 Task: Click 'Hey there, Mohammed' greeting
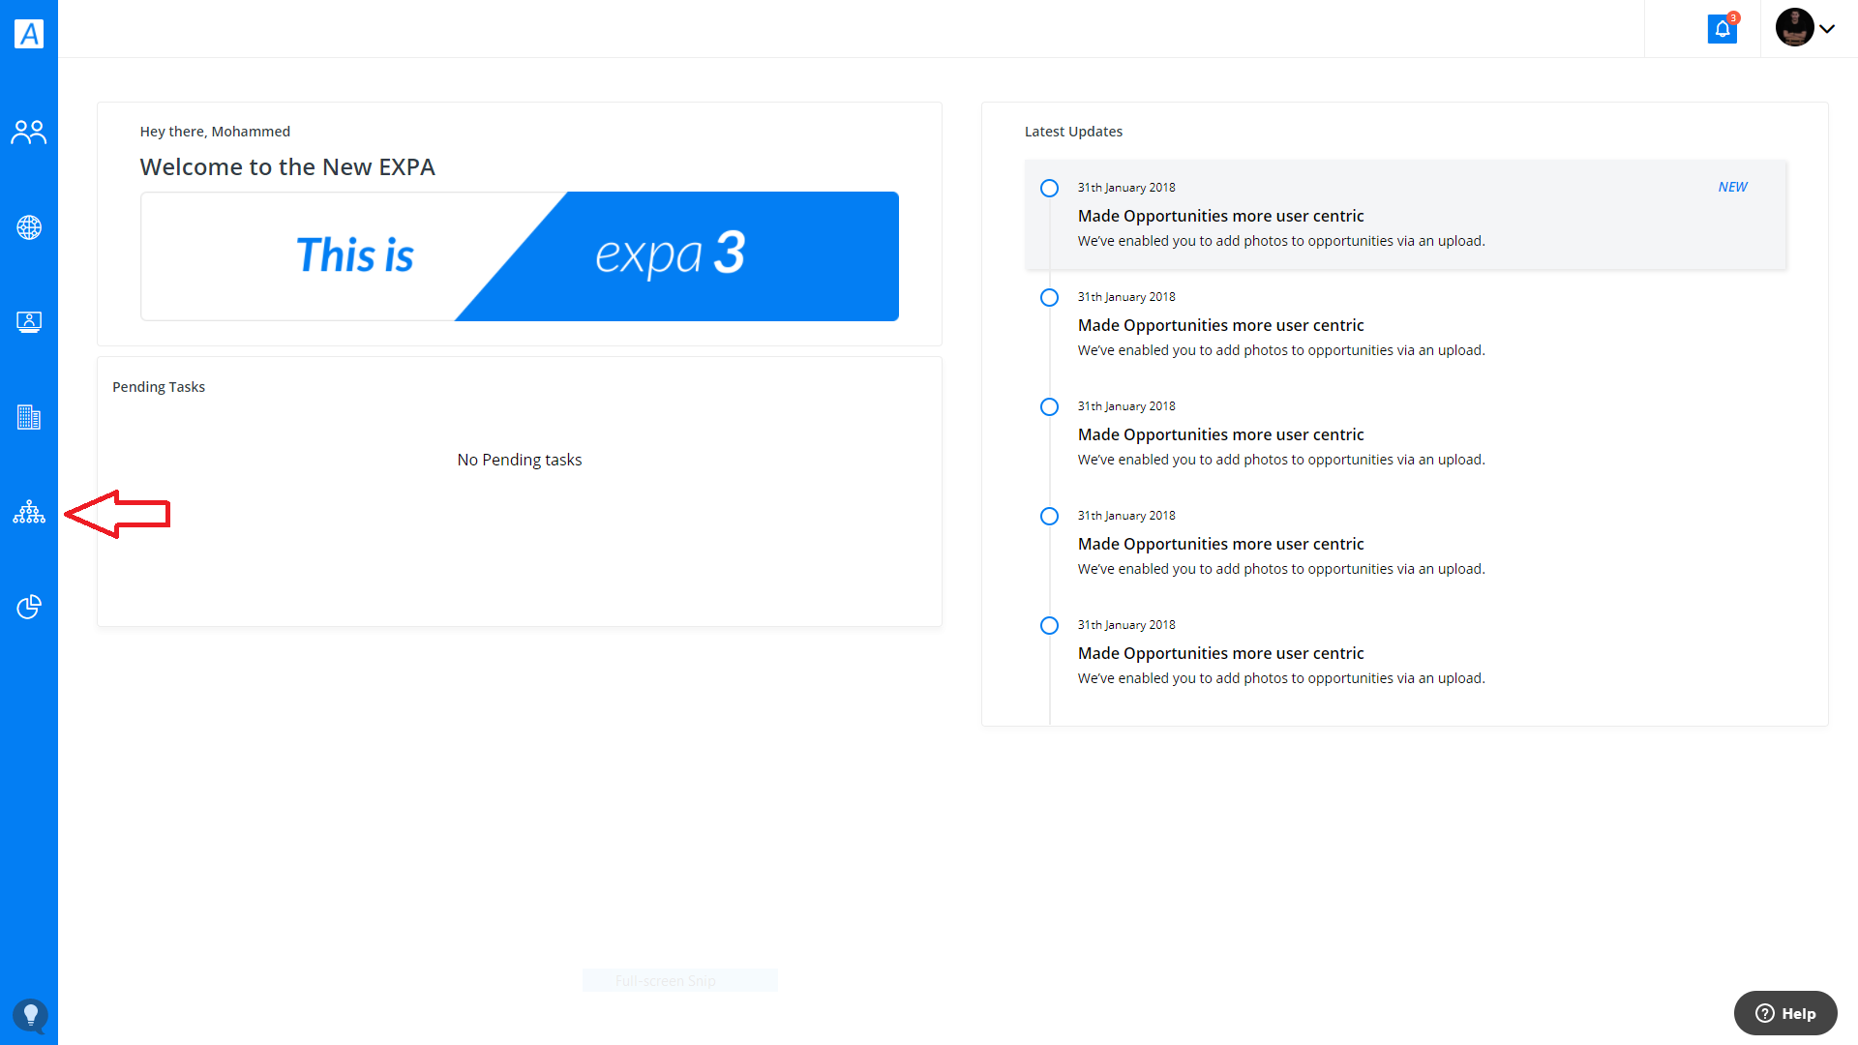[215, 132]
